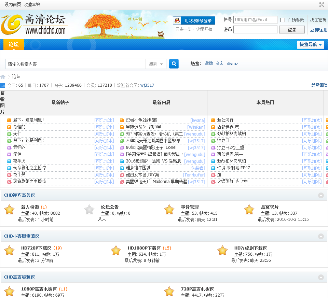Click the 立即注册 link
Screen dimensions: 328x298
[x=318, y=30]
